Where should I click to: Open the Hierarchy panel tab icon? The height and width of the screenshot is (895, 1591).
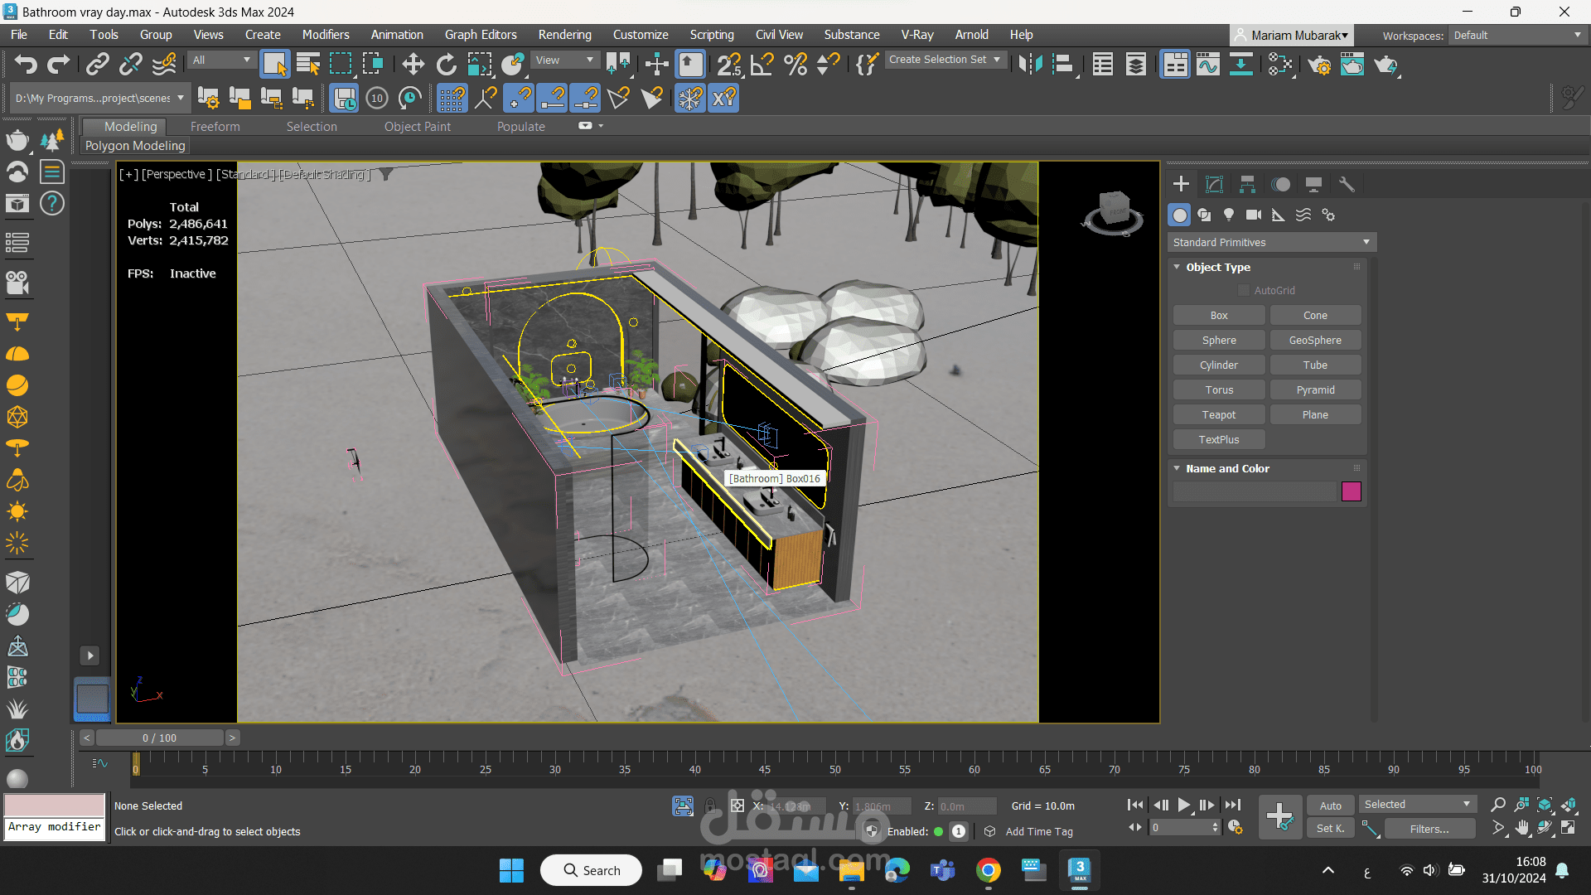coord(1247,184)
